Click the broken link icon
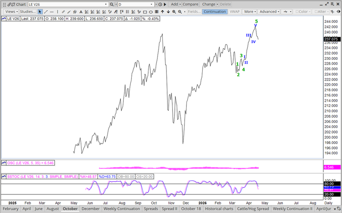The width and height of the screenshot is (342, 213). point(13,4)
